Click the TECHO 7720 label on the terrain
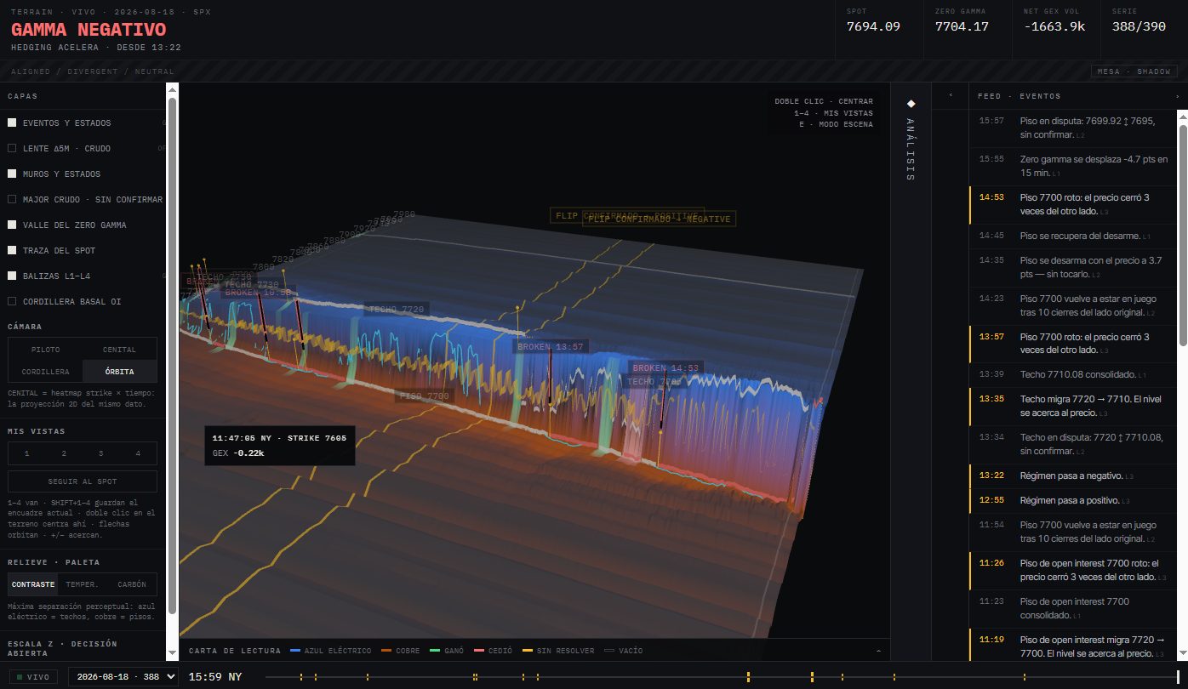1188x689 pixels. click(396, 310)
